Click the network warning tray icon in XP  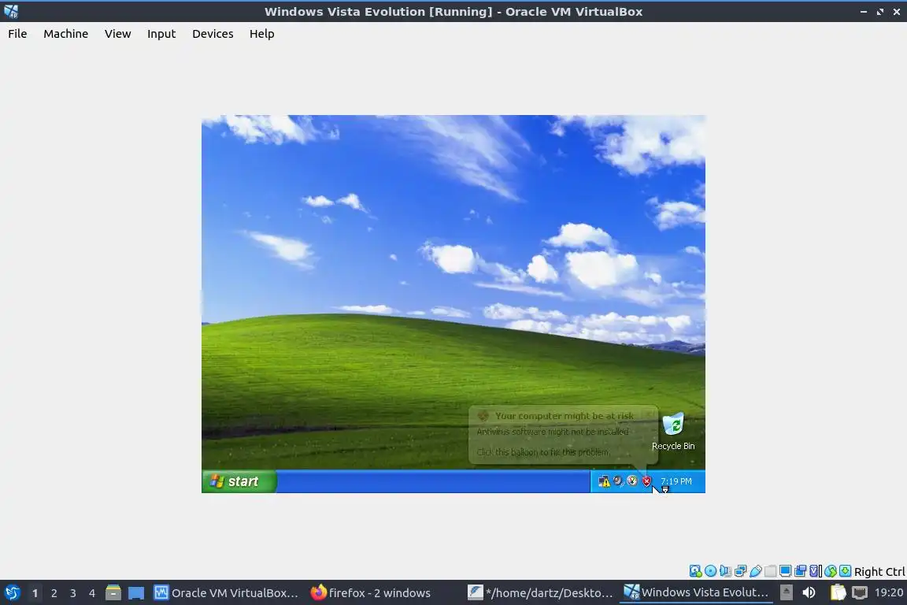(603, 481)
